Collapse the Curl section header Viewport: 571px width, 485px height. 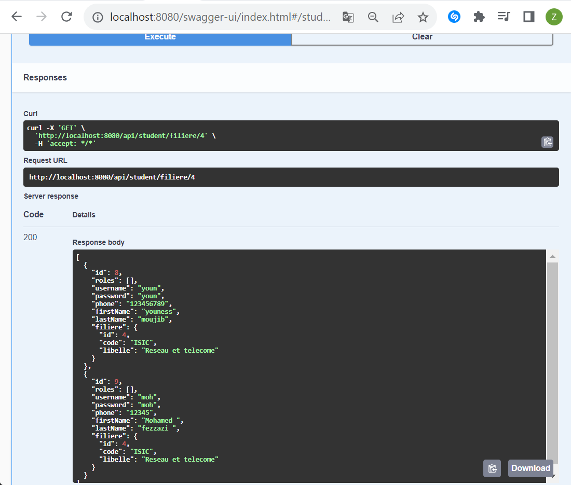click(x=30, y=114)
